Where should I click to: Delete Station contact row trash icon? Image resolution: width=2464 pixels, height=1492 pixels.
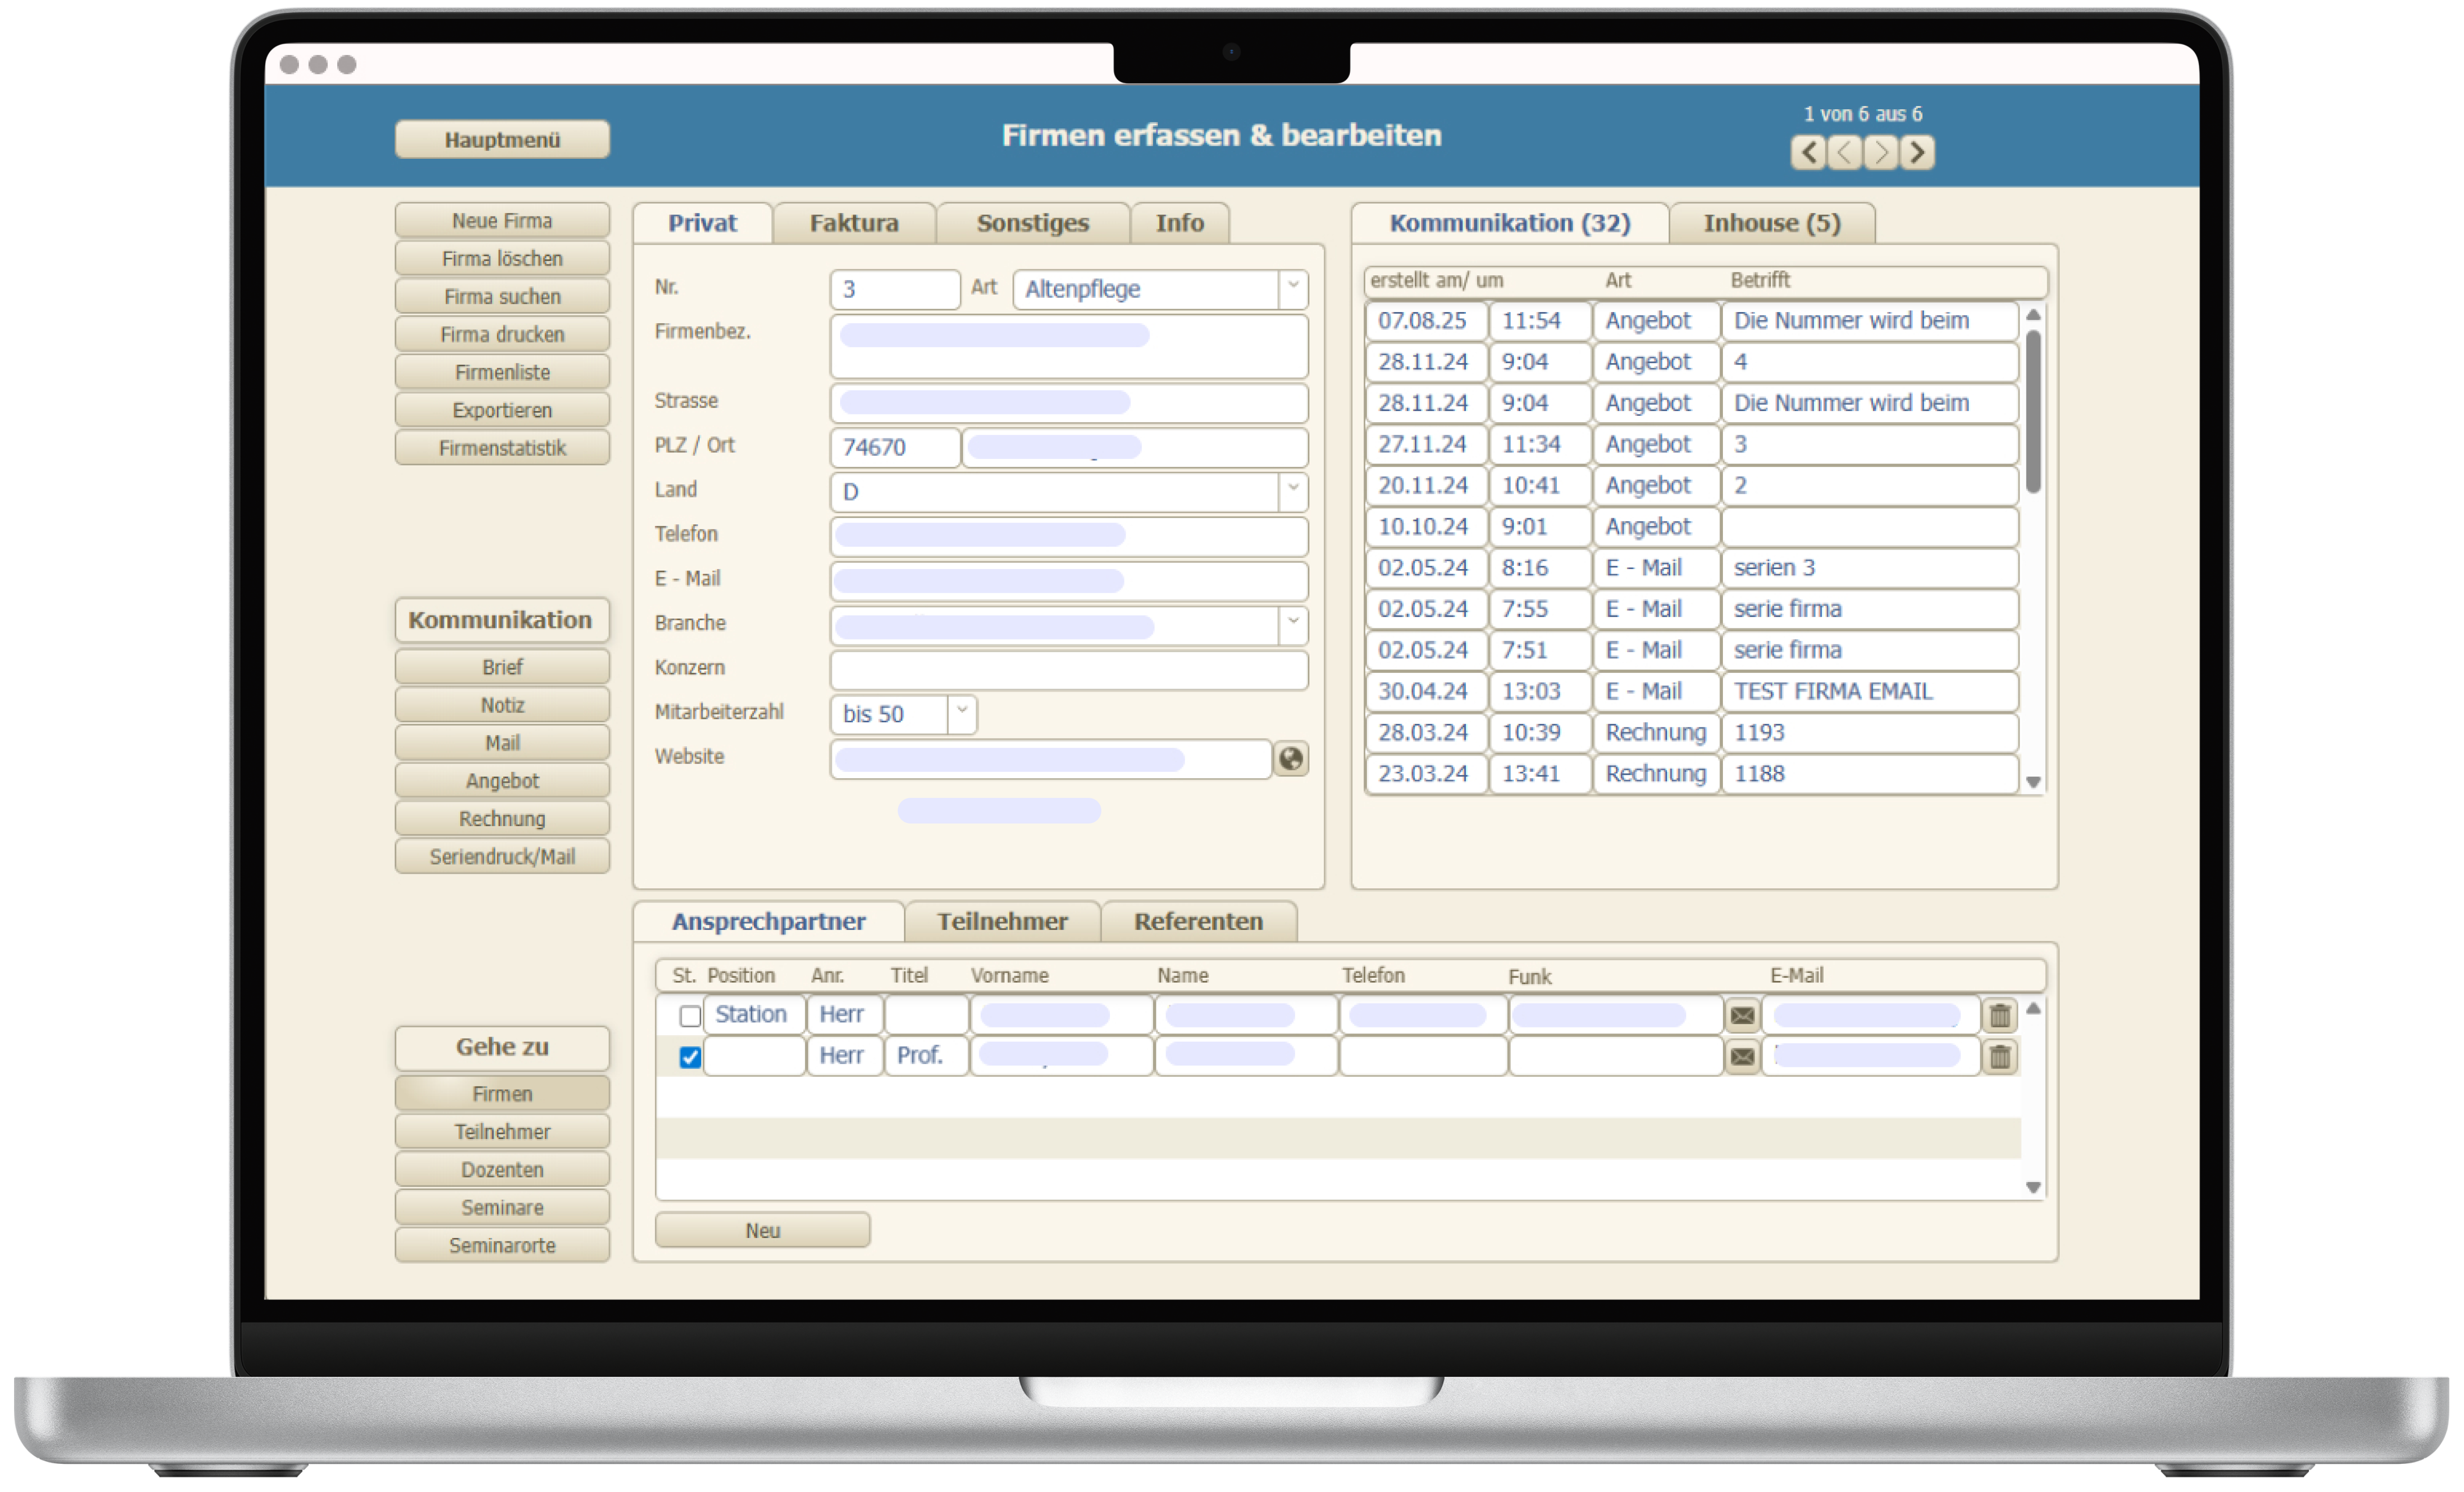(x=2000, y=1015)
